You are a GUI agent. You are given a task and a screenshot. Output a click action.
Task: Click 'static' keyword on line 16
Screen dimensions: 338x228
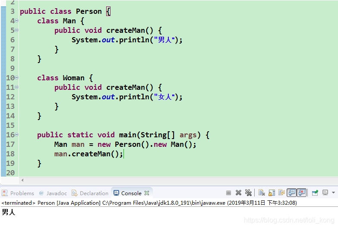coord(80,135)
